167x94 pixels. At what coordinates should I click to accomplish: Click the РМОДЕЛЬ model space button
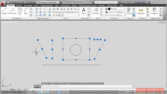pos(122,92)
